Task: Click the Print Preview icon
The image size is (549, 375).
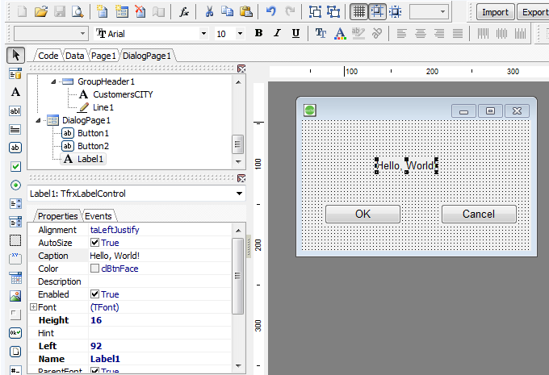Action: (77, 11)
